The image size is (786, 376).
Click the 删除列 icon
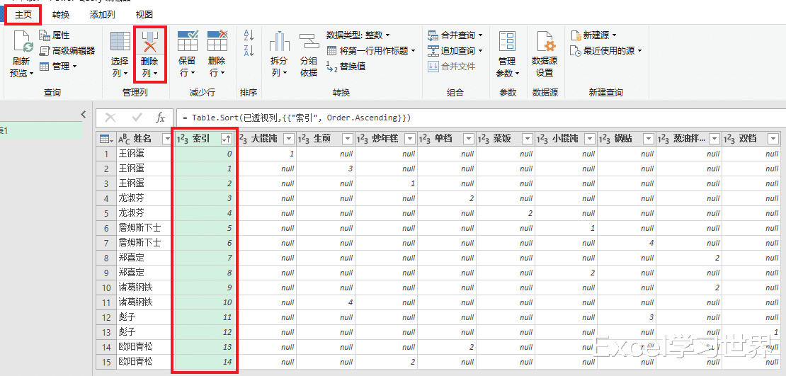click(149, 41)
